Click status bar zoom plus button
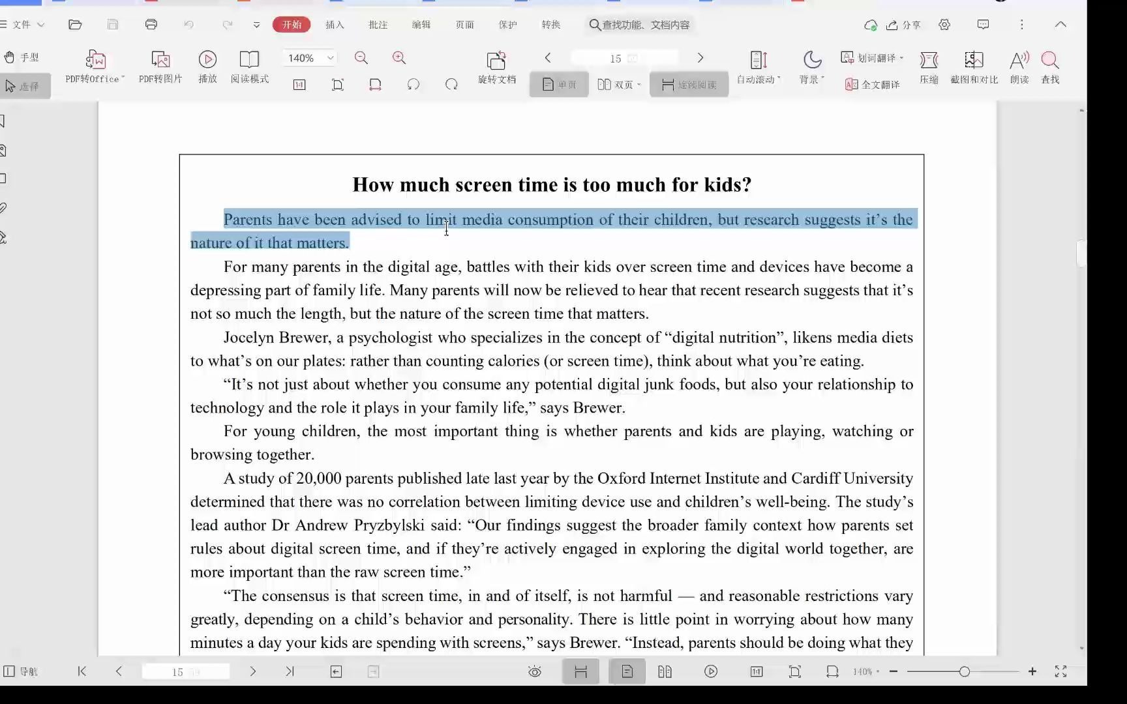The image size is (1127, 704). click(x=1032, y=671)
